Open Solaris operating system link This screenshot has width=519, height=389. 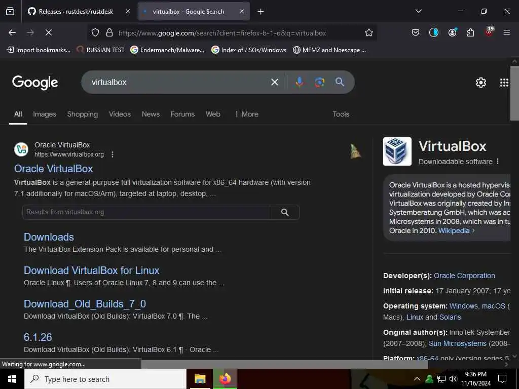coord(450,317)
